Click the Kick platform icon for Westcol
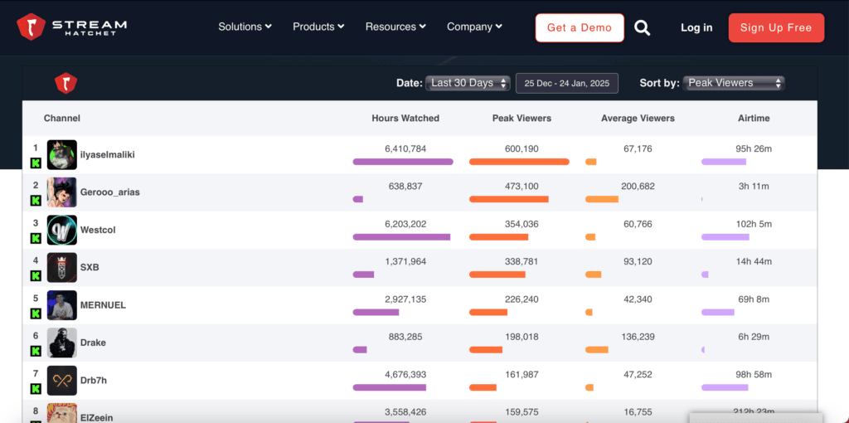 [x=36, y=238]
